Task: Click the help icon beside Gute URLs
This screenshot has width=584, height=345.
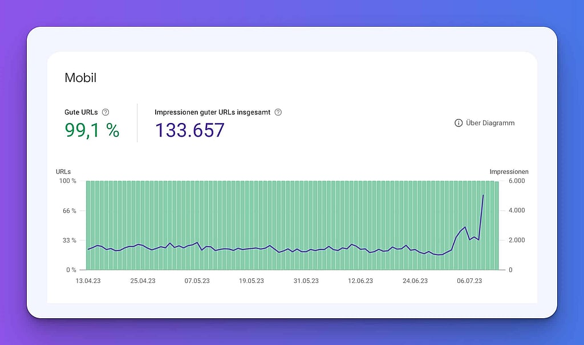Action: (x=106, y=112)
